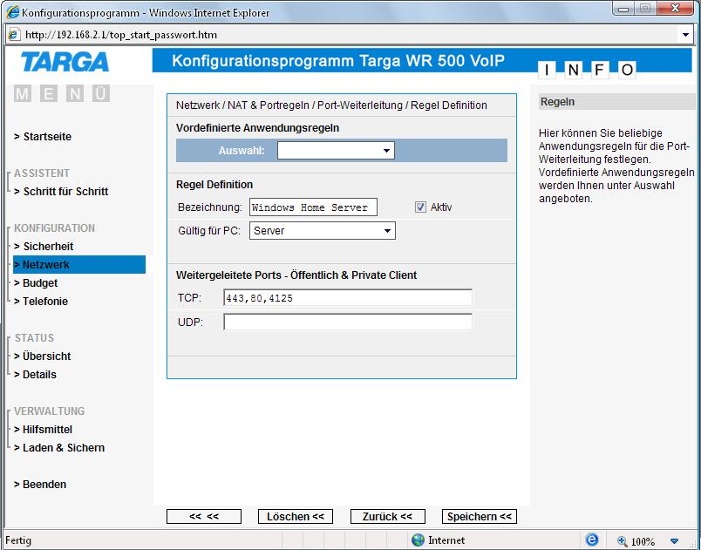This screenshot has width=701, height=550.
Task: Click the UDP ports input field
Action: (348, 323)
